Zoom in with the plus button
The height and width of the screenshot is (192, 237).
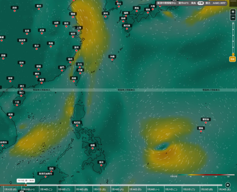pos(233,11)
